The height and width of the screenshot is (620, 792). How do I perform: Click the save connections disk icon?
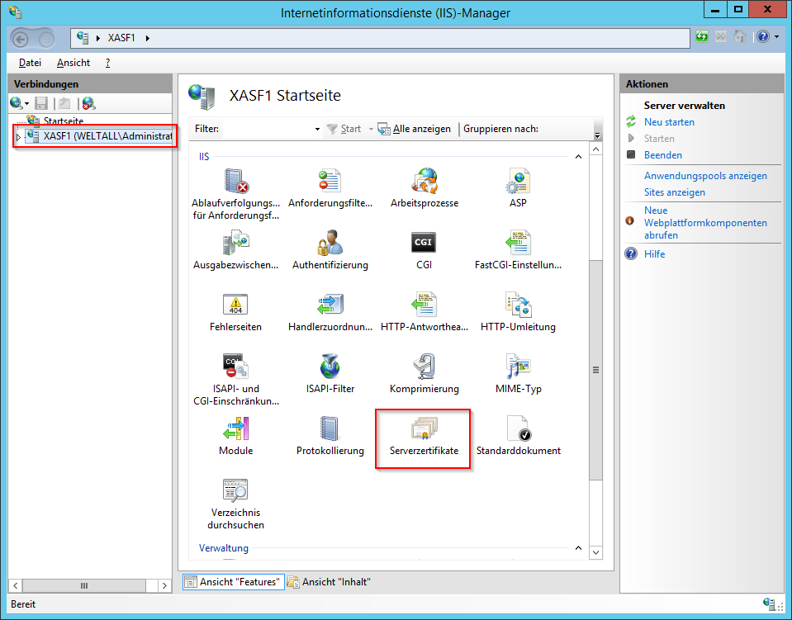point(41,103)
